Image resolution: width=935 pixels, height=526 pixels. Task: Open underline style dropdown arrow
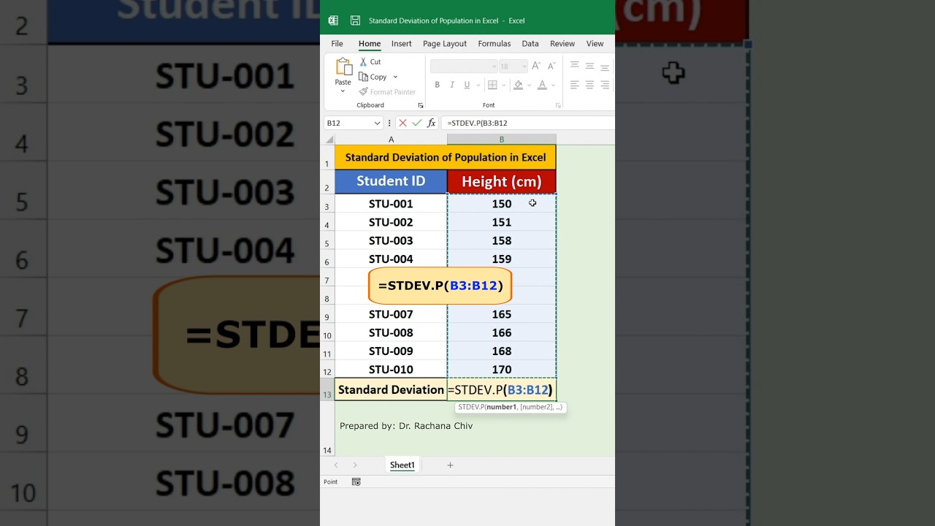pyautogui.click(x=477, y=85)
